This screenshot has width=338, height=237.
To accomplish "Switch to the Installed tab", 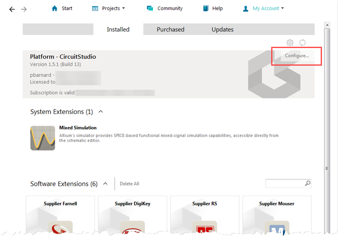I will (118, 29).
